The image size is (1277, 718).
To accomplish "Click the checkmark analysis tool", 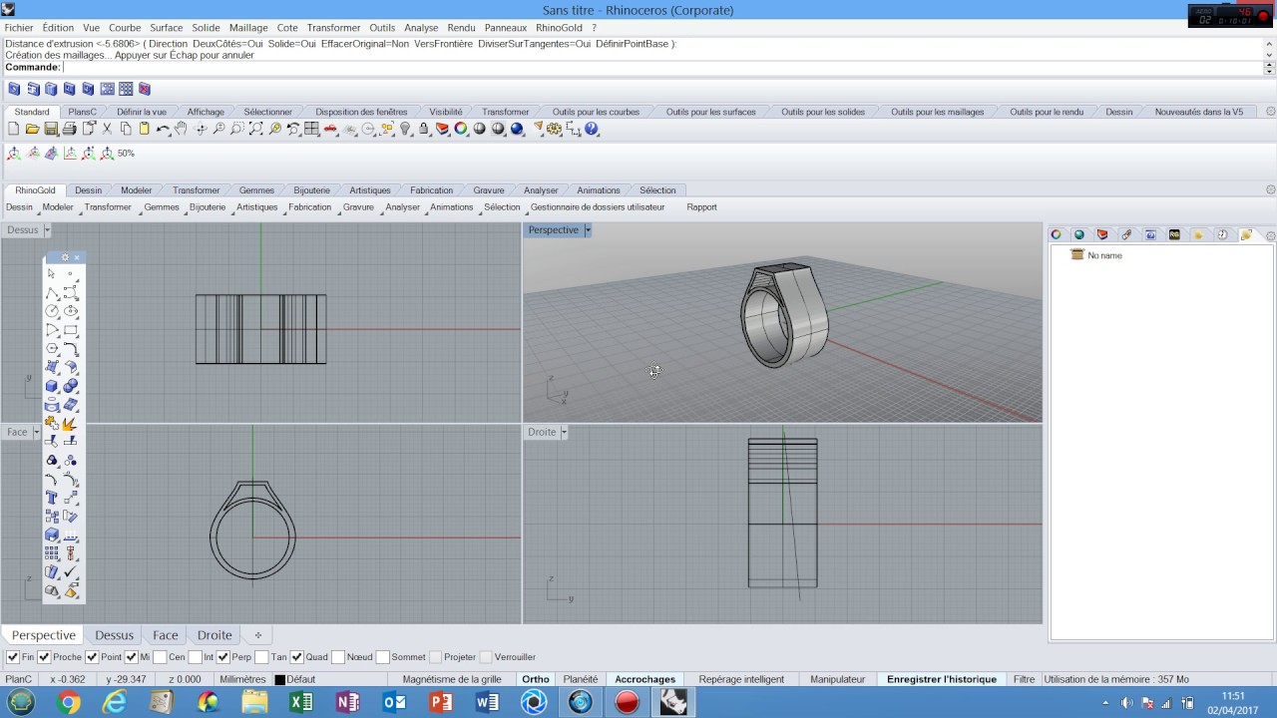I will point(71,572).
